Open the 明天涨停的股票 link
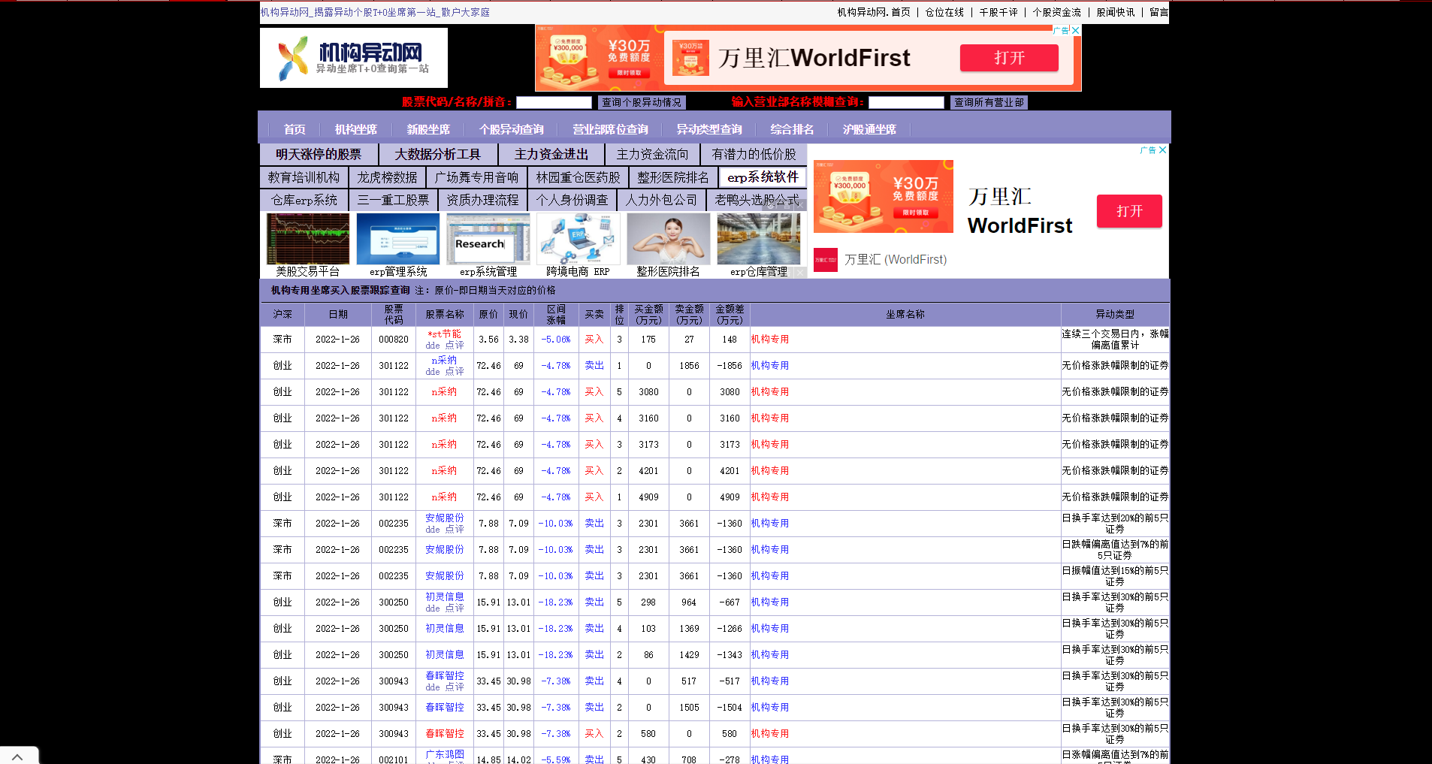The height and width of the screenshot is (764, 1432). coord(319,154)
